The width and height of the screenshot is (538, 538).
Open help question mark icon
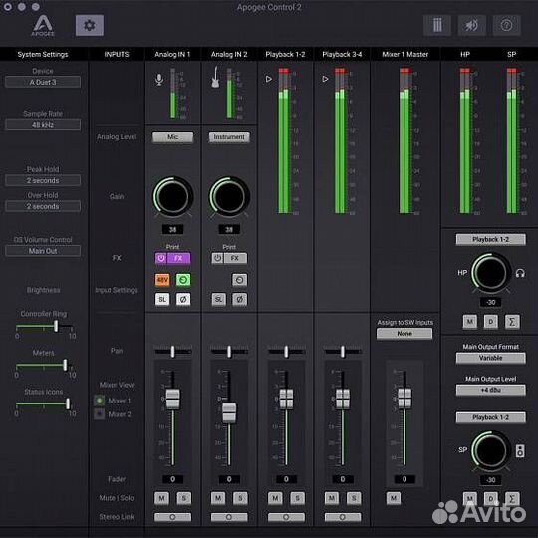tap(506, 25)
